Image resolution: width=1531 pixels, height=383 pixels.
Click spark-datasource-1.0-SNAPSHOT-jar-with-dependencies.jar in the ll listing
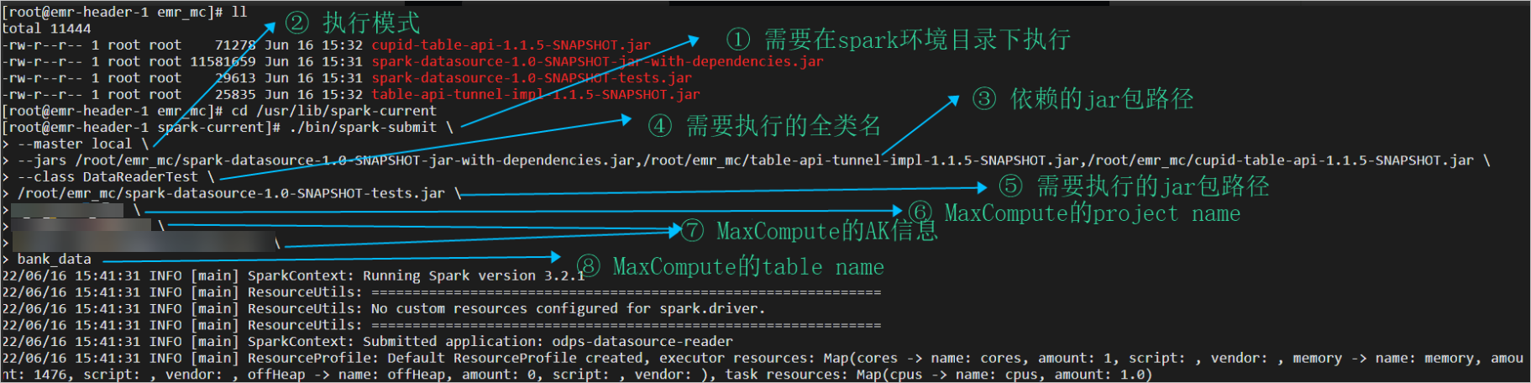coord(597,61)
